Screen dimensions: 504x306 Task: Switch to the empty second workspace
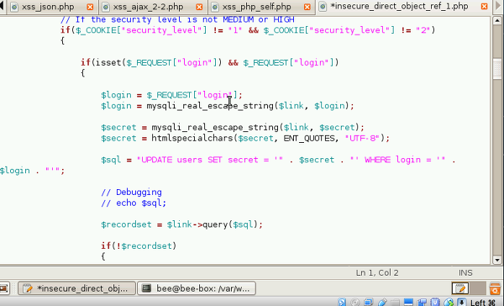[478, 288]
